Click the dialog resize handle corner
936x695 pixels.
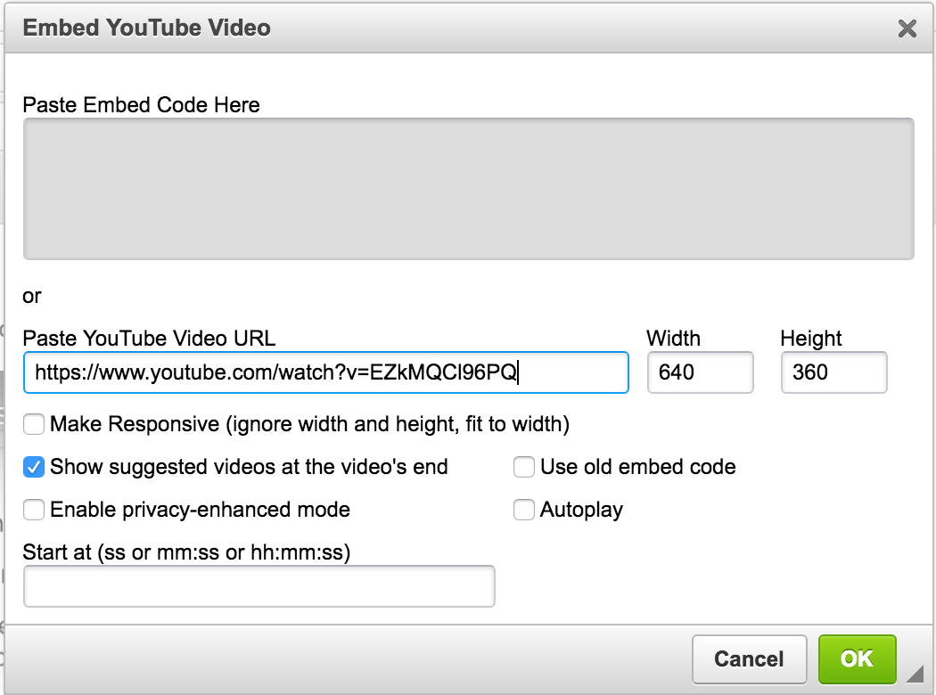click(914, 672)
